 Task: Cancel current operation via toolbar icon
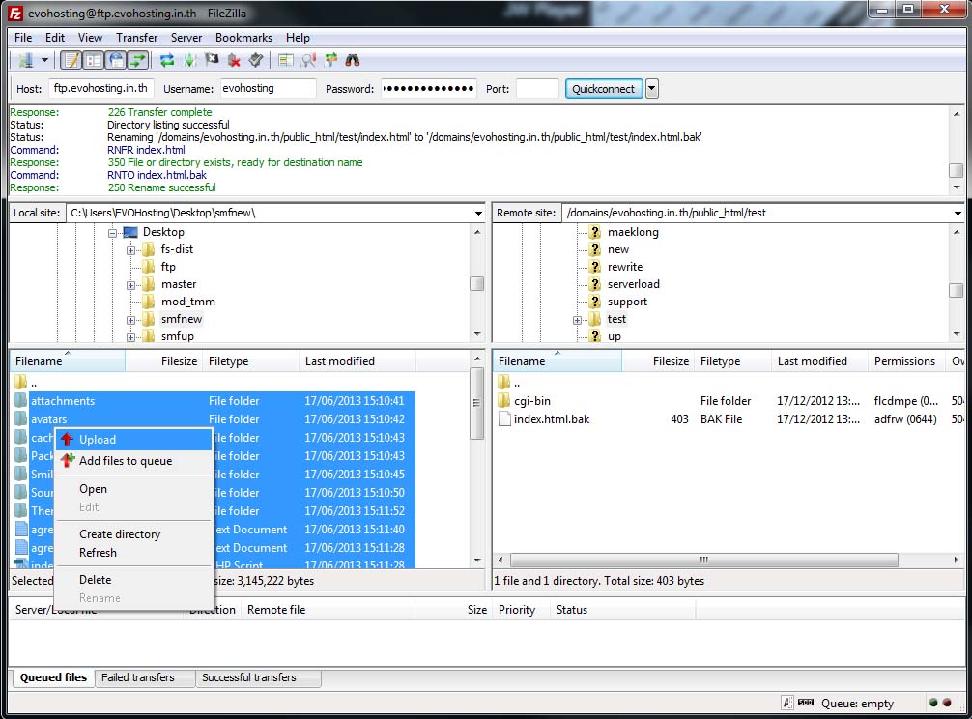click(x=212, y=60)
